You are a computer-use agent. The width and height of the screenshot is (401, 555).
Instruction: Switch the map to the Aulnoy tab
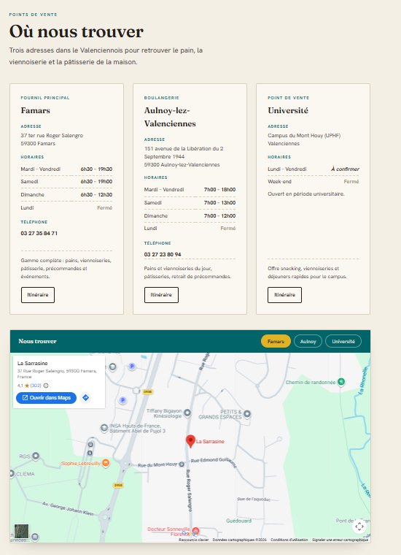pyautogui.click(x=308, y=341)
